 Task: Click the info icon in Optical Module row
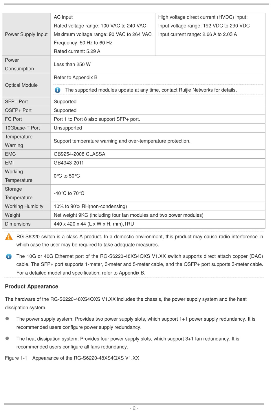click(x=58, y=90)
